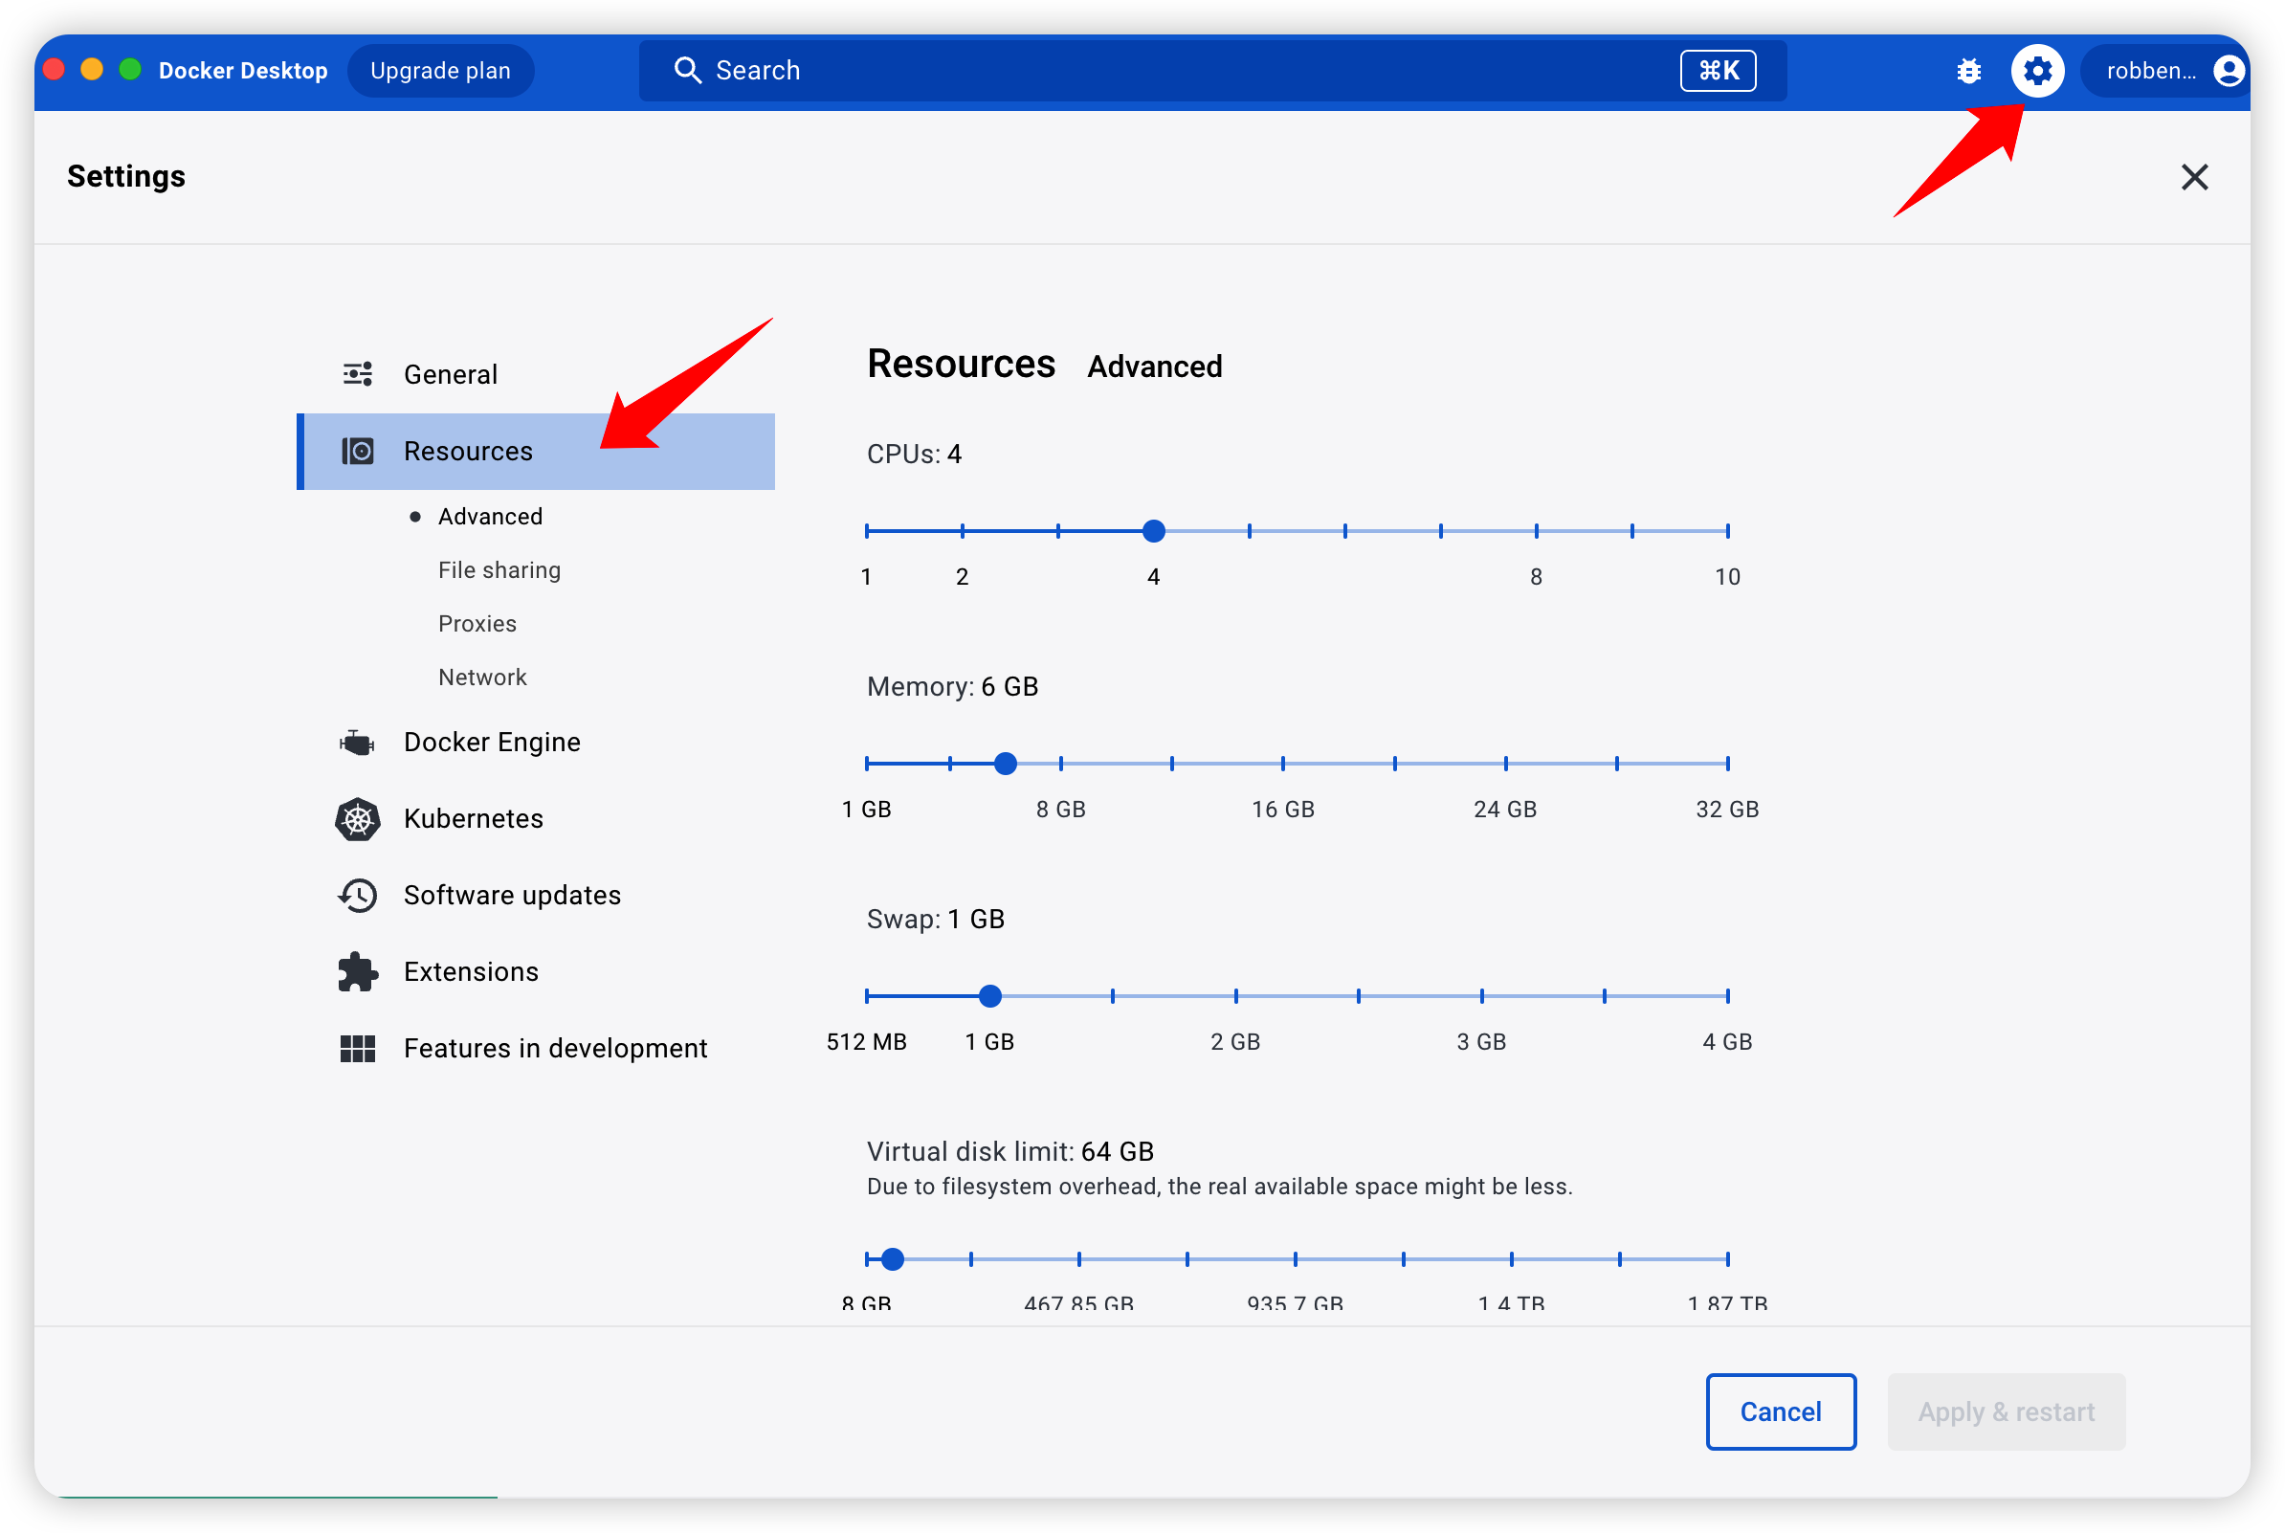Go to Network resources subsection
This screenshot has width=2285, height=1533.
pyautogui.click(x=482, y=678)
